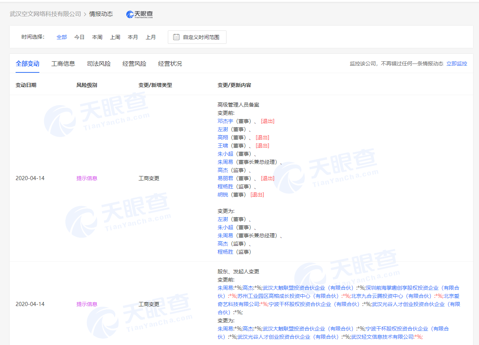Open 司法风险 tab
The width and height of the screenshot is (479, 345).
99,64
